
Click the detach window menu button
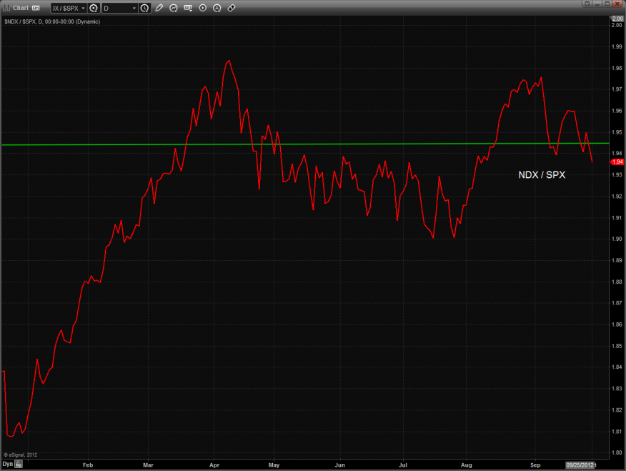[x=587, y=4]
